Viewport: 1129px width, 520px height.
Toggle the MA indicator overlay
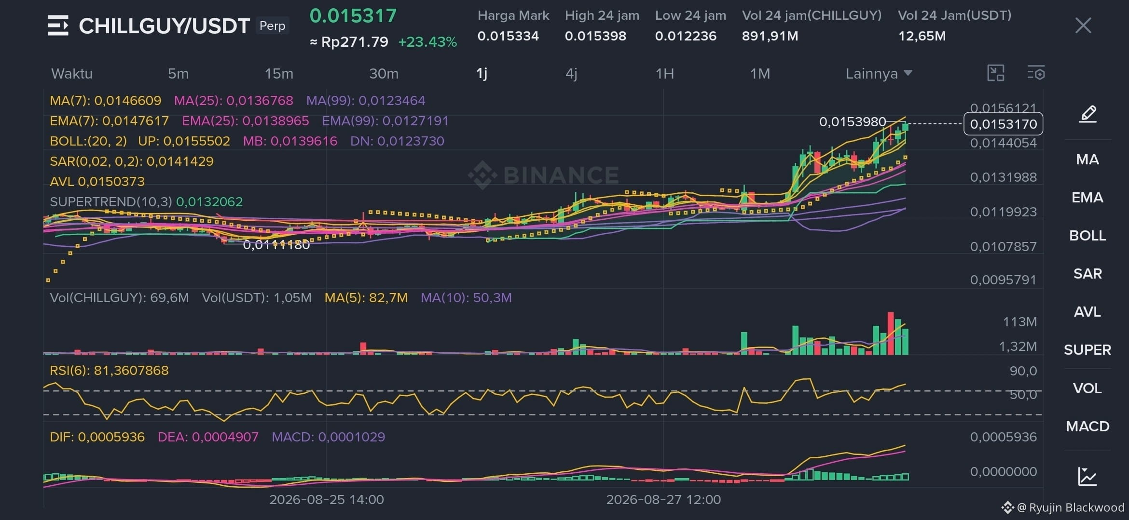click(1088, 160)
